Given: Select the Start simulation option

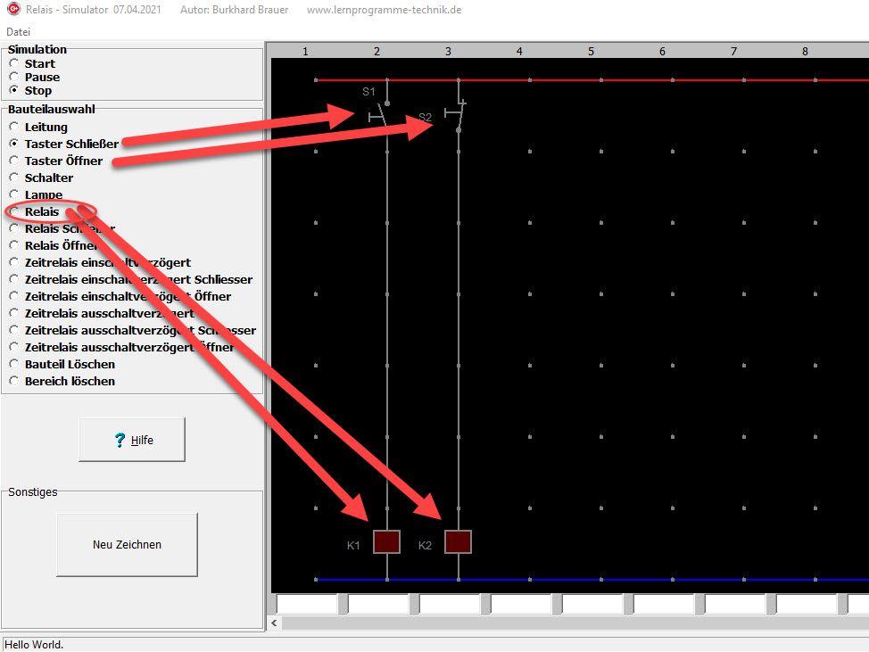Looking at the screenshot, I should click(13, 64).
